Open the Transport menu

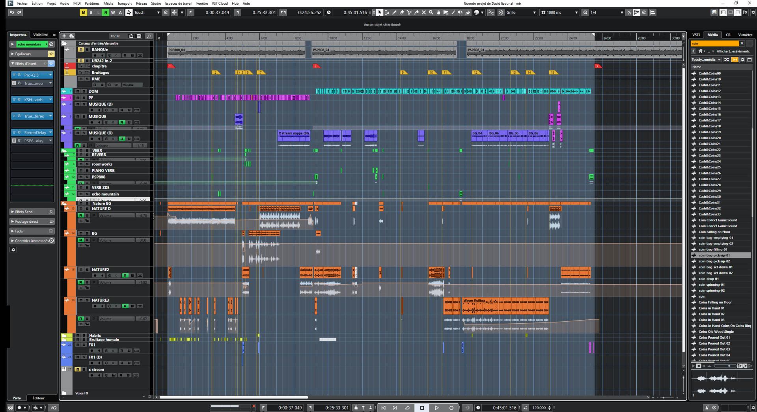125,3
